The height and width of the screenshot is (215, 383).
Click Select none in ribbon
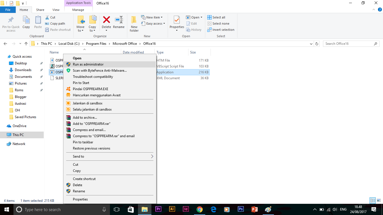tap(218, 24)
